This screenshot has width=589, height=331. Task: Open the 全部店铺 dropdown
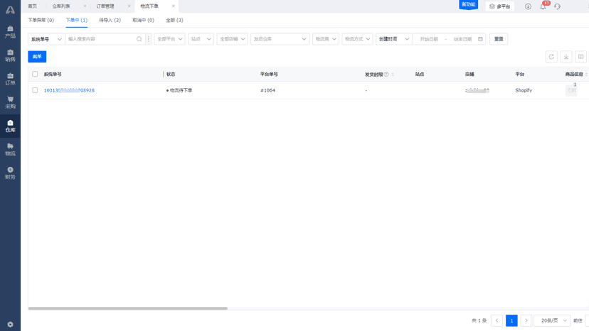[232, 39]
